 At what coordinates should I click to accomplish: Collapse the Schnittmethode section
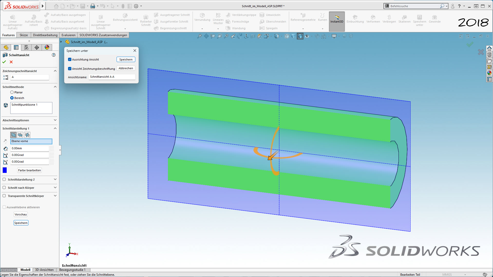tap(55, 87)
